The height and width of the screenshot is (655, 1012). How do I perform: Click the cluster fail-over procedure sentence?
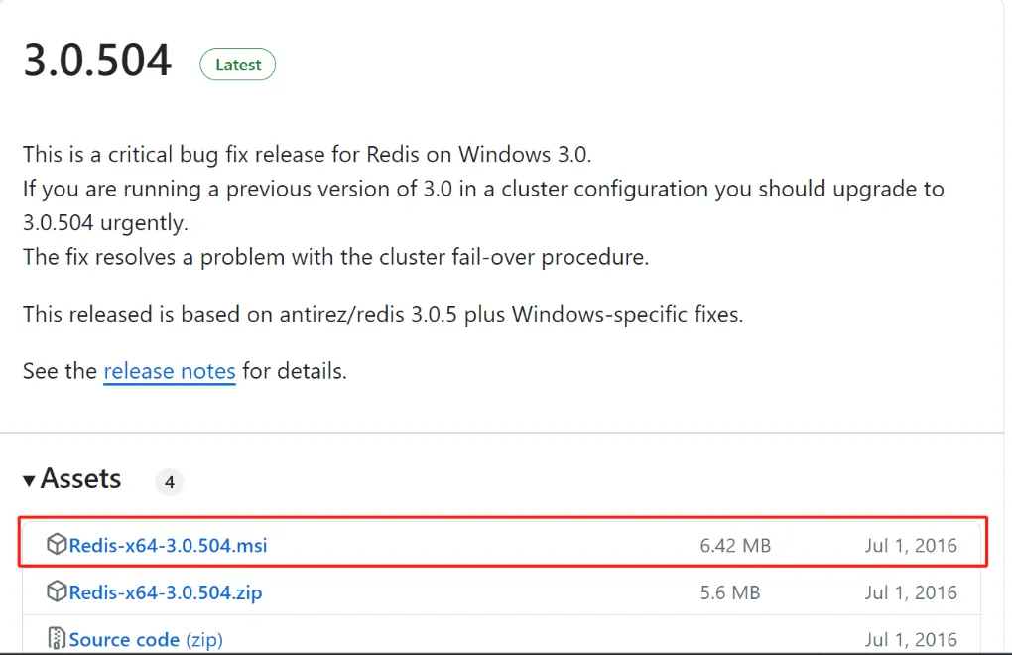[x=335, y=257]
